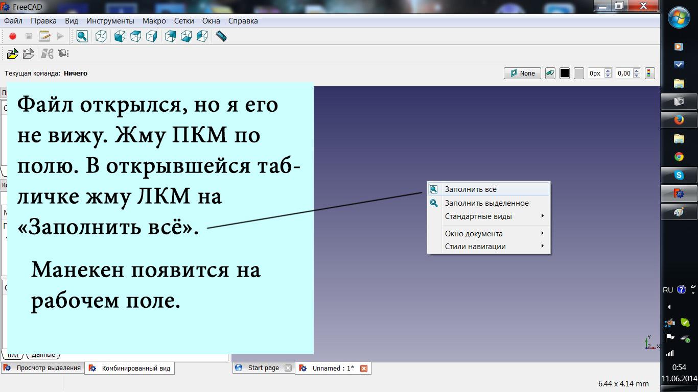Click the FreeCAD taskbar button
698x392 pixels.
tap(679, 193)
